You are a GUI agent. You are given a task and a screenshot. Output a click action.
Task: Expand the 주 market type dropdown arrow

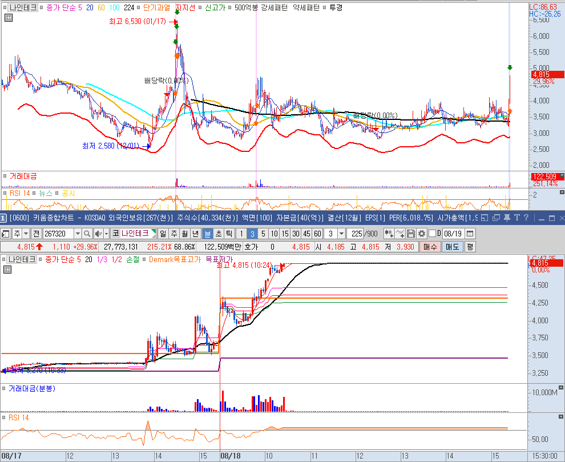(x=26, y=234)
